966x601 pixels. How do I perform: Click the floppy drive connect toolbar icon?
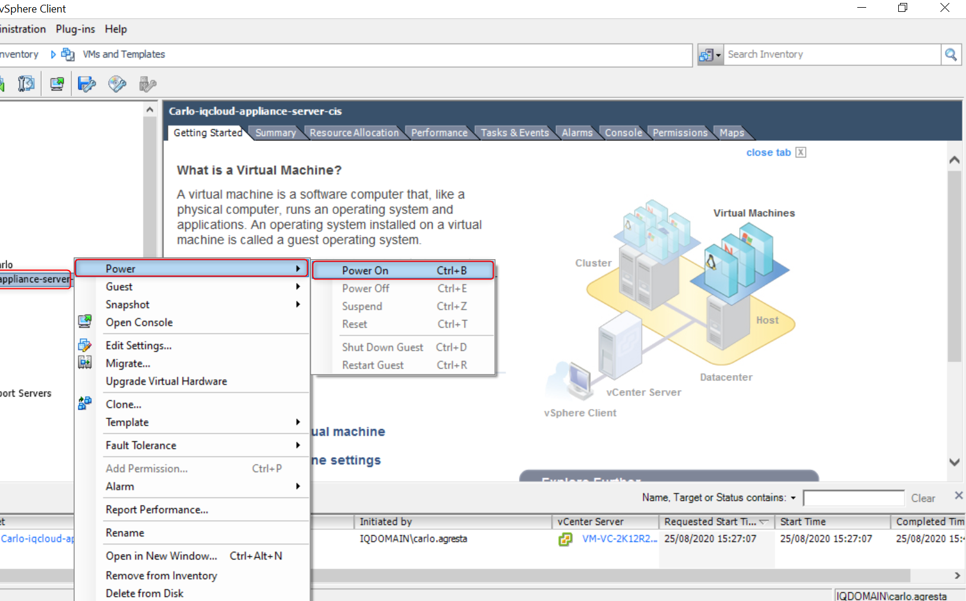87,84
